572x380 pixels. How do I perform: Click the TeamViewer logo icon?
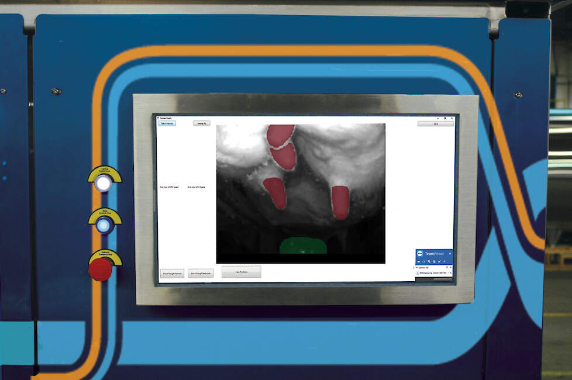[x=420, y=254]
